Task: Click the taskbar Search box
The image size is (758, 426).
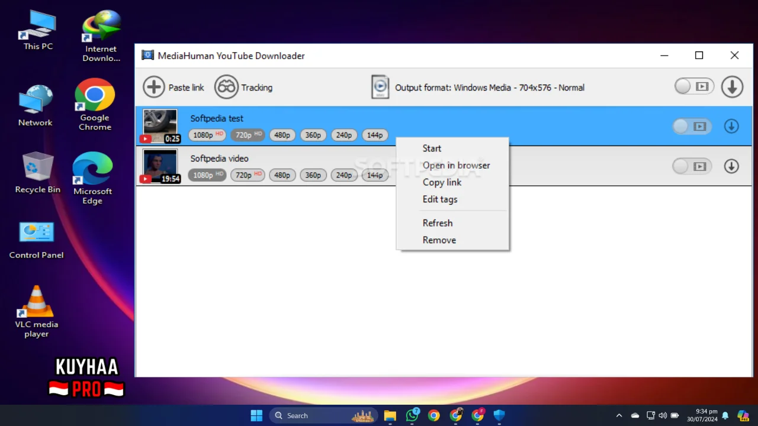Action: (x=324, y=415)
